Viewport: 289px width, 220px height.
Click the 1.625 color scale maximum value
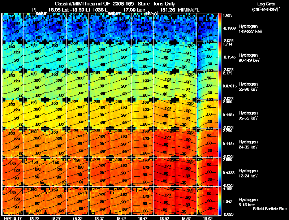tap(228, 15)
